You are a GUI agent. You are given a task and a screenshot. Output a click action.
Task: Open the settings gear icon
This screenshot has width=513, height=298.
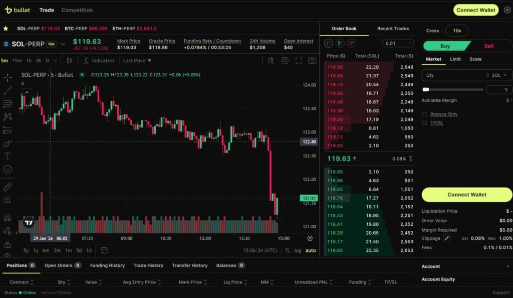click(x=507, y=10)
